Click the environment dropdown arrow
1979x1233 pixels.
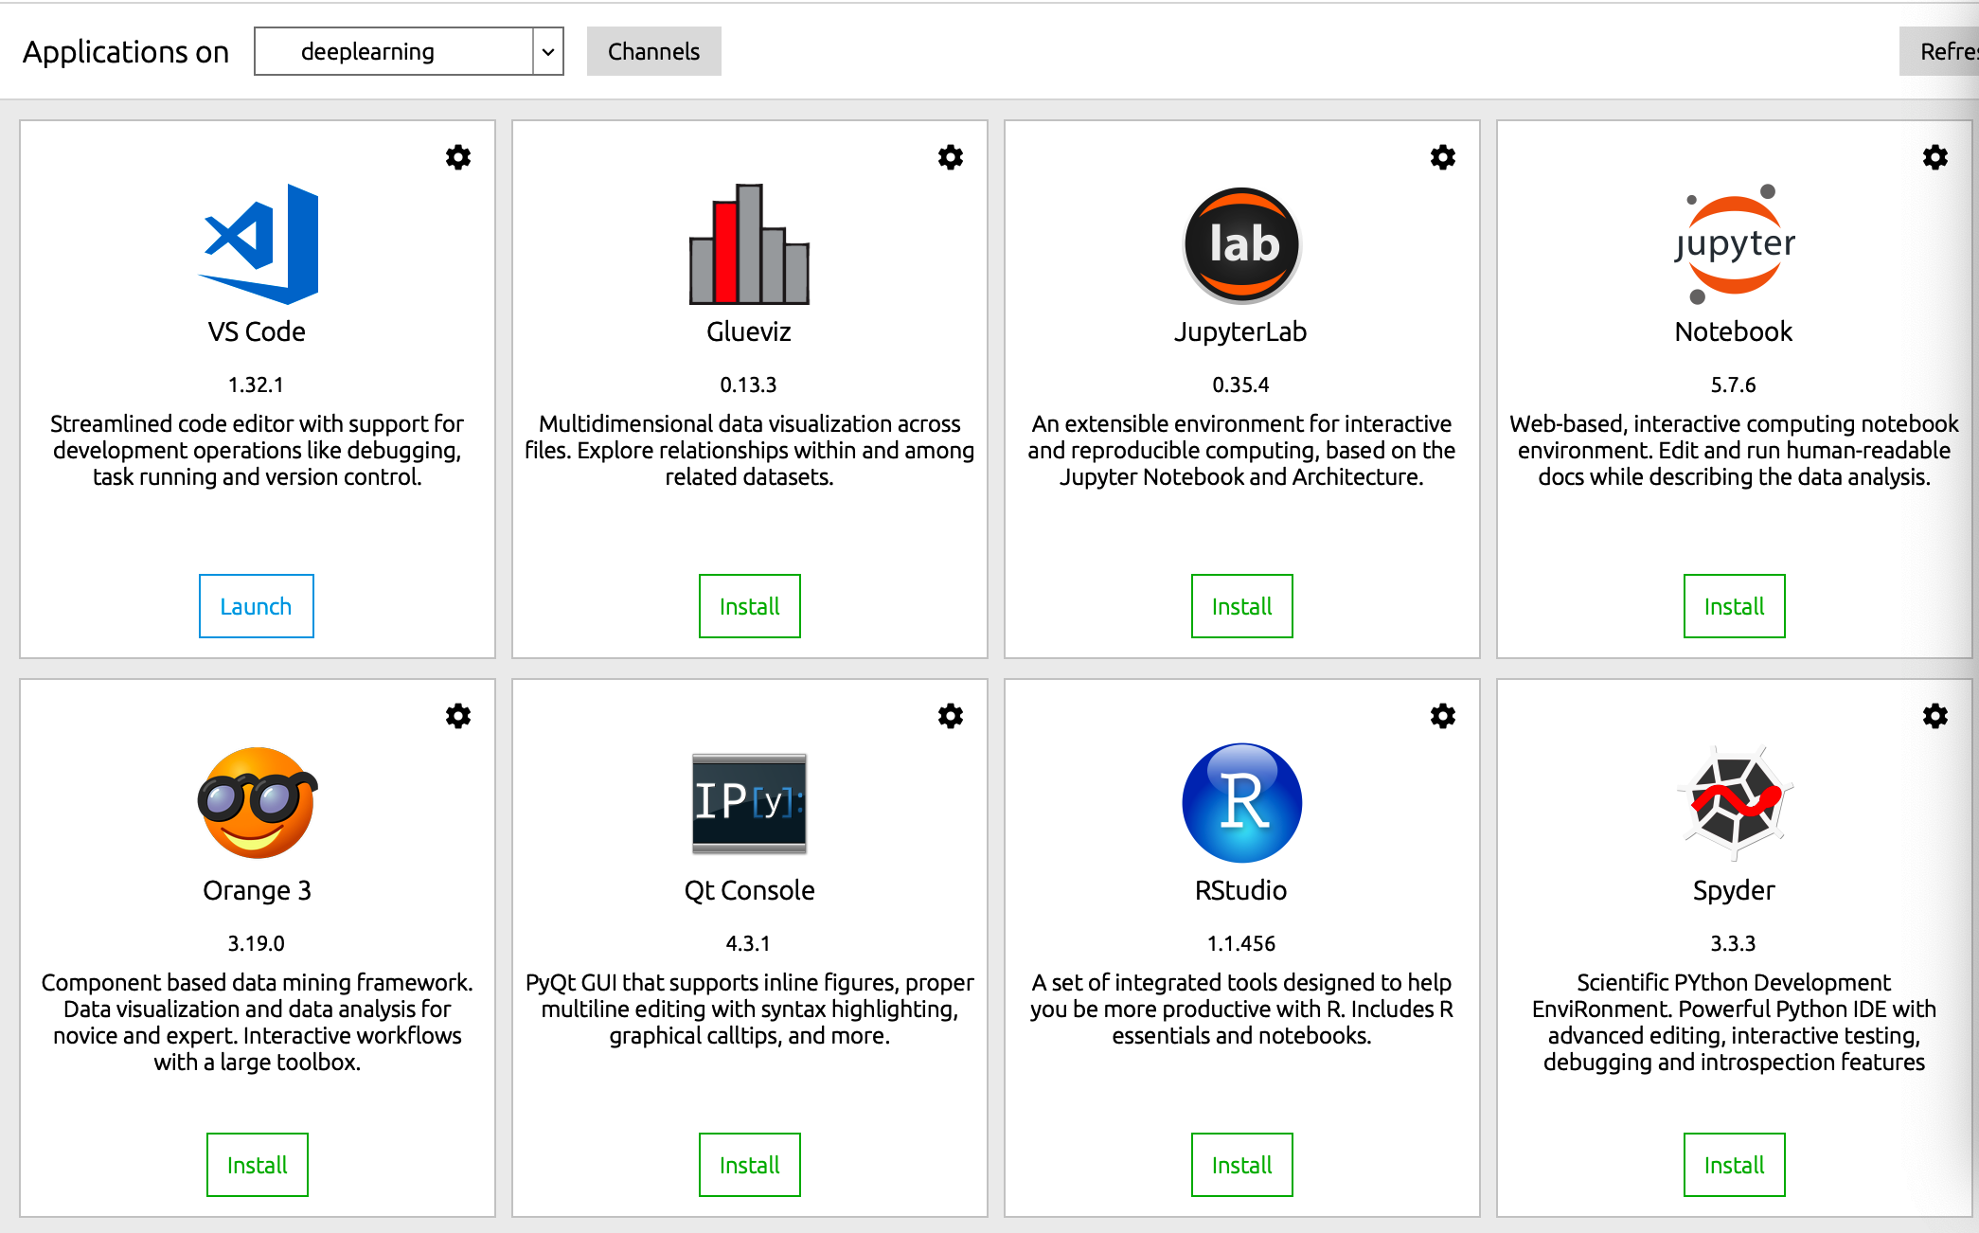(x=548, y=51)
